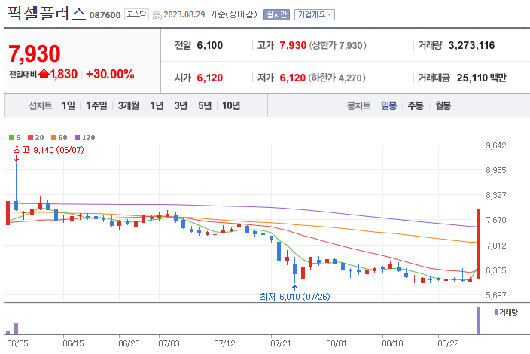
Task: Click the 선차트 label
Action: (x=40, y=106)
